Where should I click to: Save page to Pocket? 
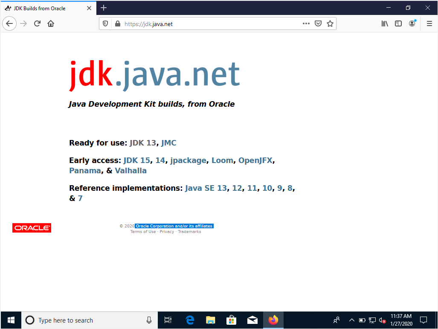point(318,24)
